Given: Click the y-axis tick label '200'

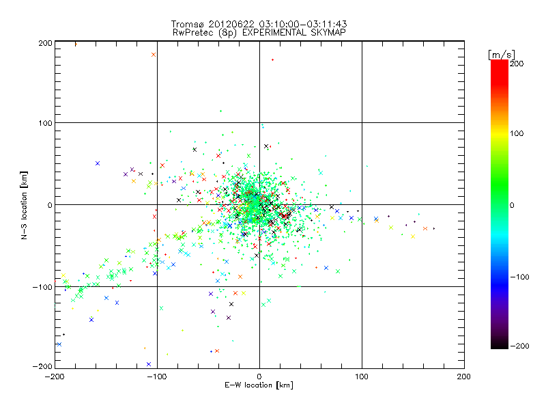Looking at the screenshot, I should 45,43.
